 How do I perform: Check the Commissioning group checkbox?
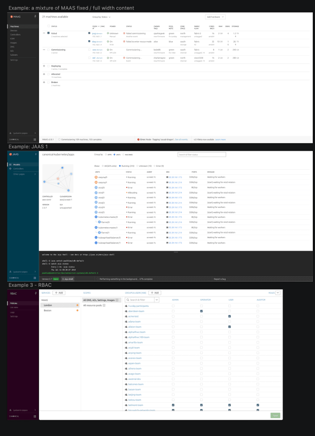[x=49, y=49]
